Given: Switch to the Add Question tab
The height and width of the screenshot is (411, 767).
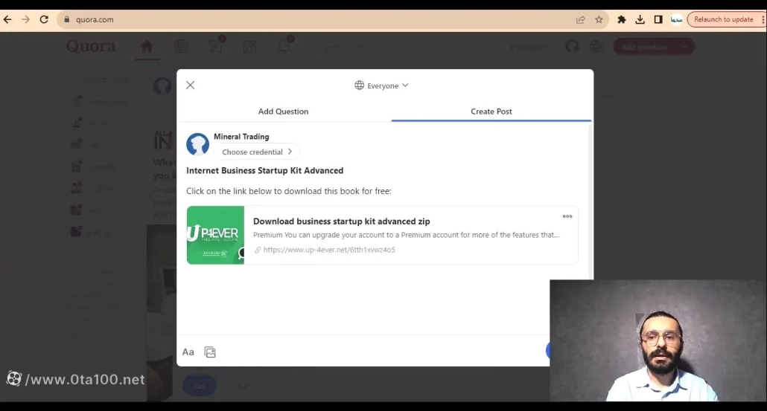Looking at the screenshot, I should click(283, 111).
